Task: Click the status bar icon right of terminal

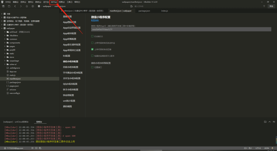Action: point(40,148)
